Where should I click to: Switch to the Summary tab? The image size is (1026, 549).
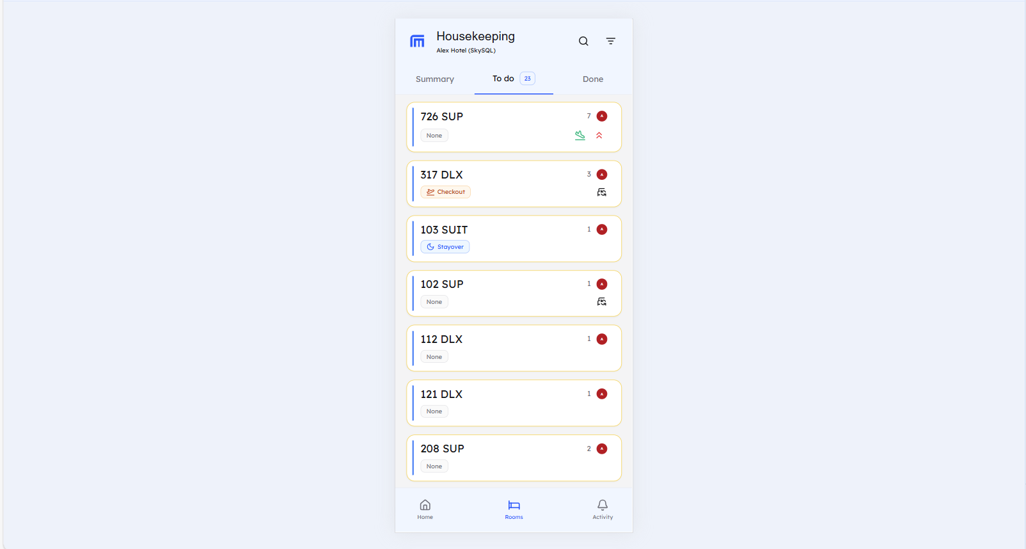point(434,79)
